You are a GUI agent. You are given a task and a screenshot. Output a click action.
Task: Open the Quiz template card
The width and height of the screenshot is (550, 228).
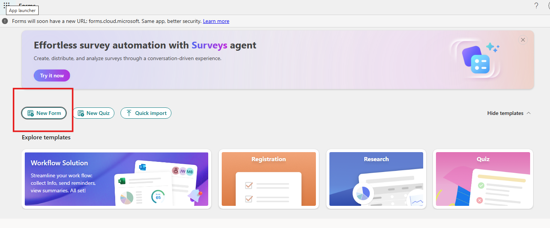click(483, 179)
